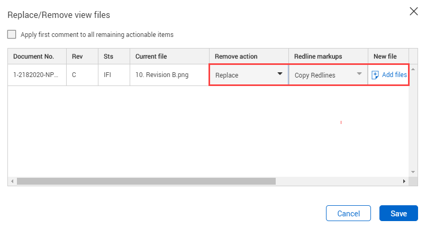Click the horizontal scrollbar left arrow
Viewport: 426px width, 229px height.
point(12,182)
